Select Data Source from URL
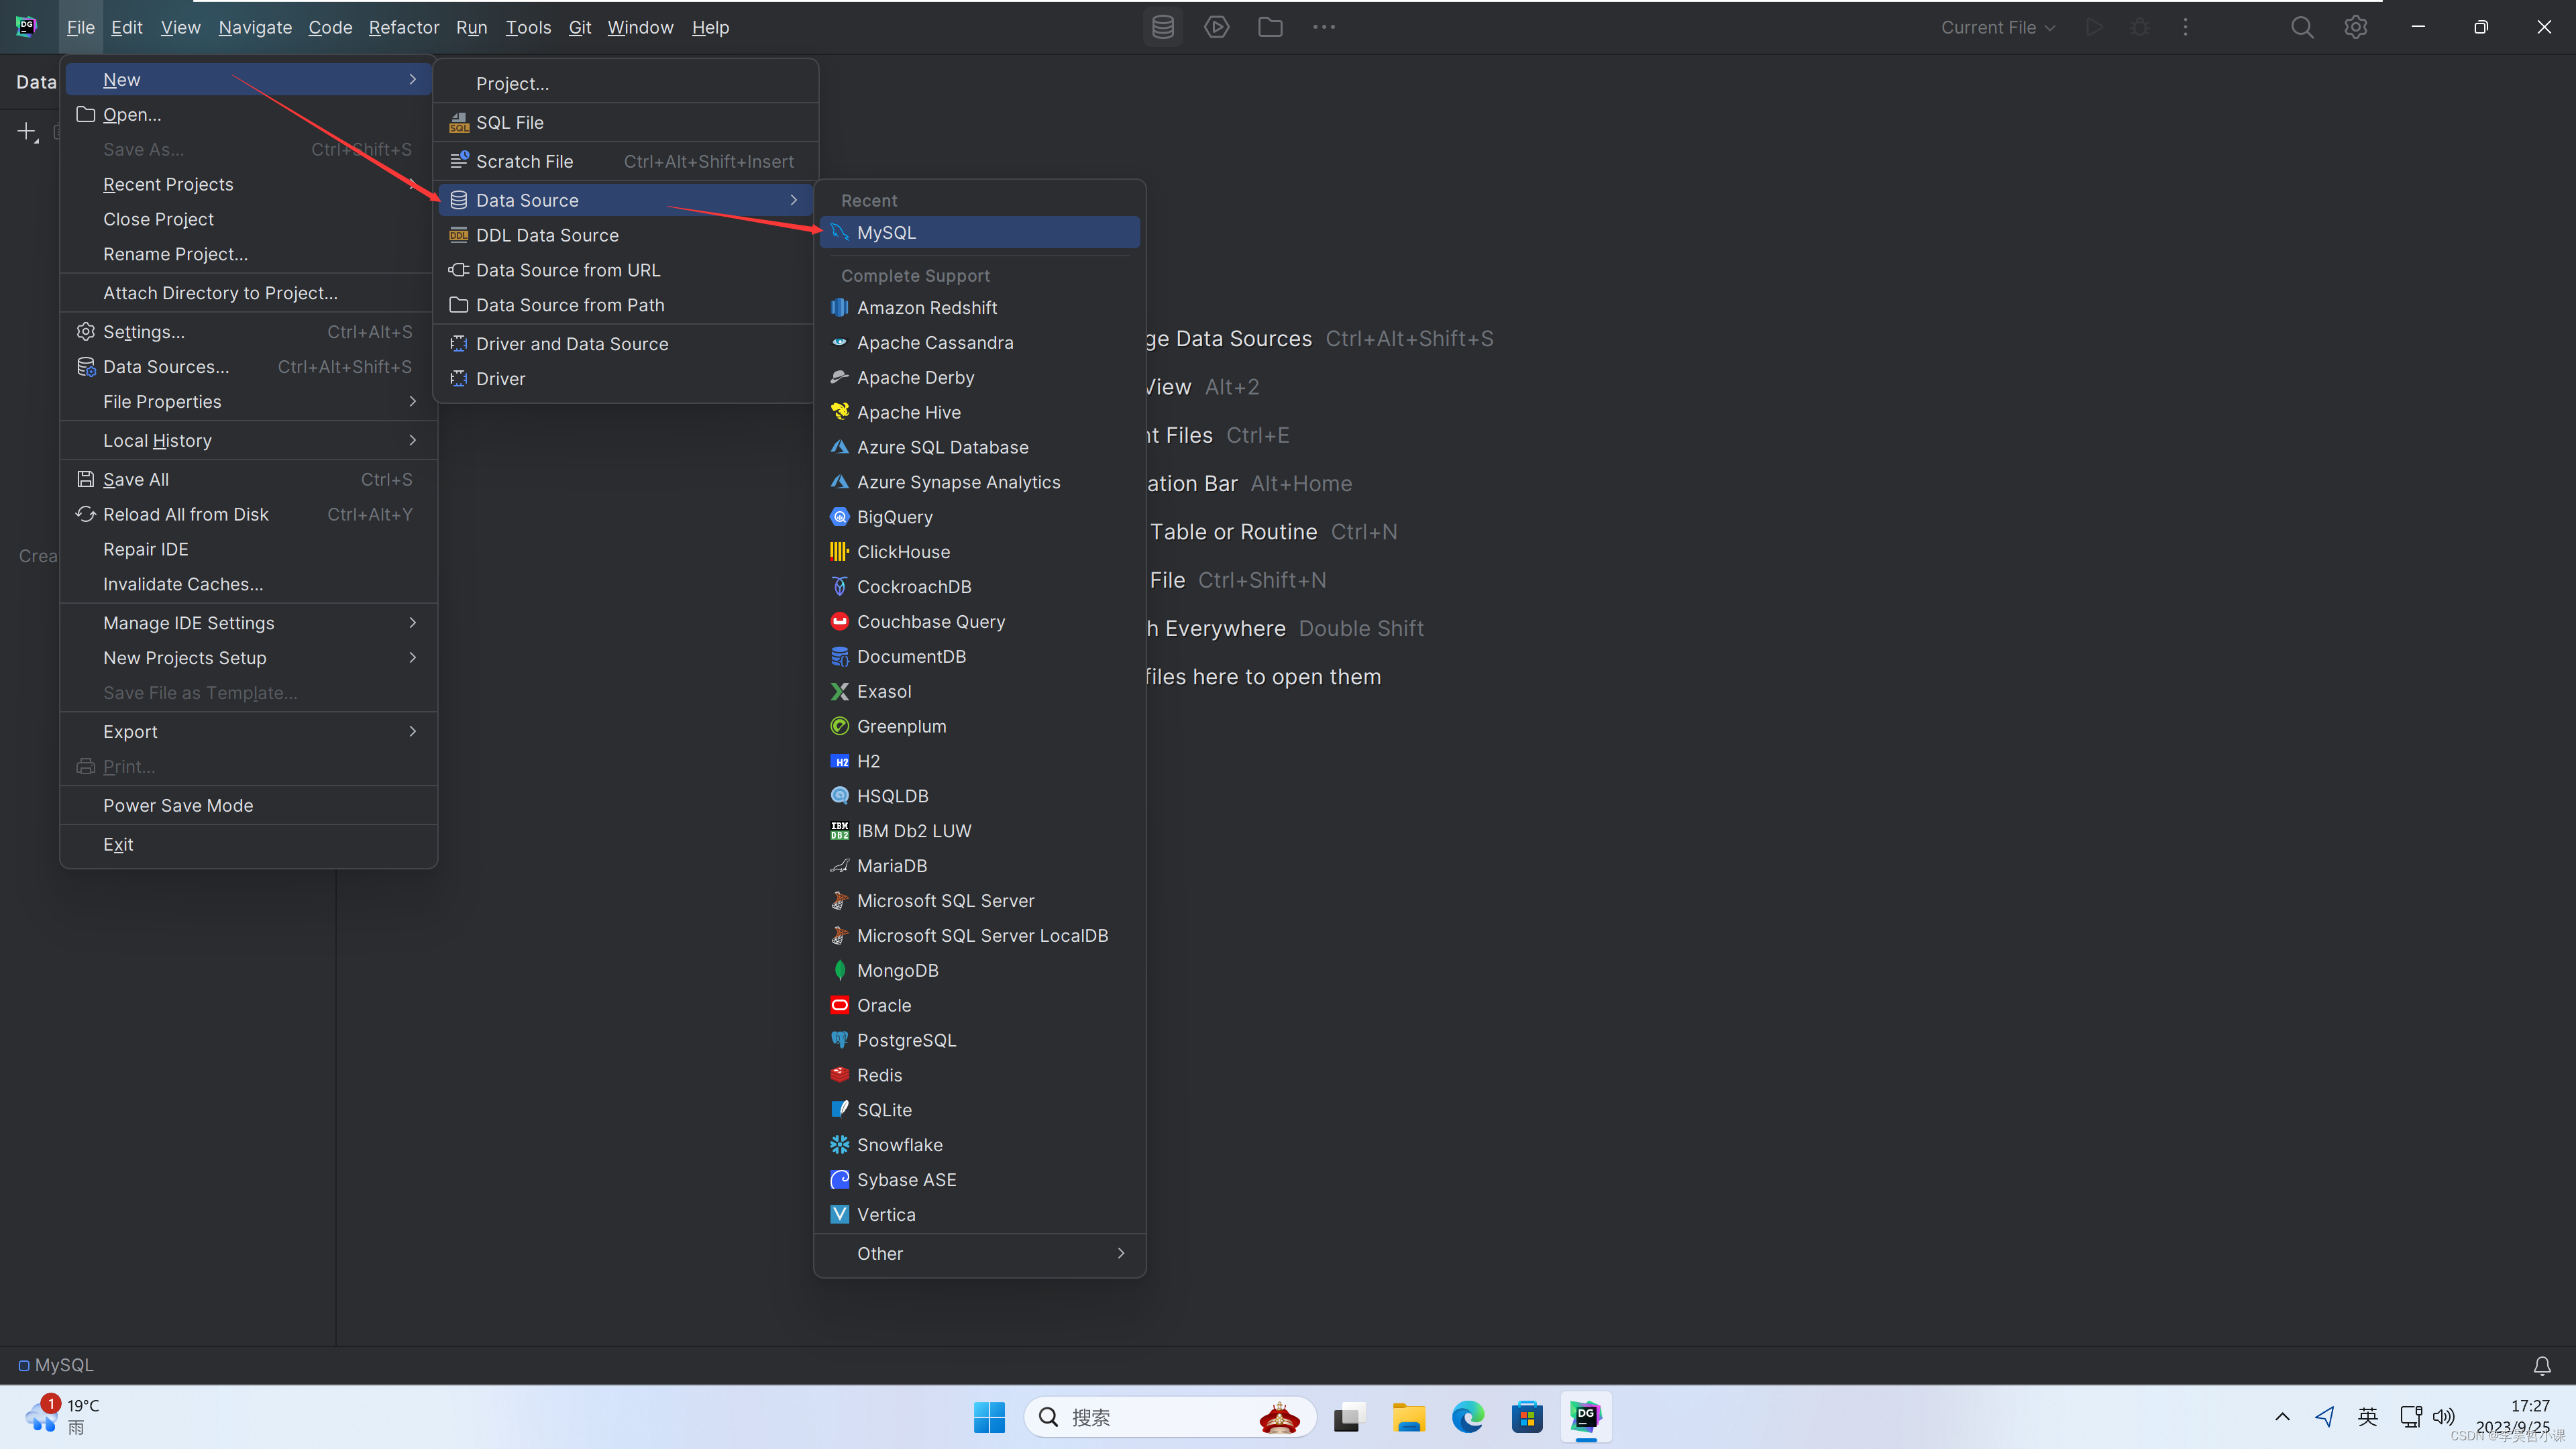This screenshot has height=1449, width=2576. click(x=626, y=270)
